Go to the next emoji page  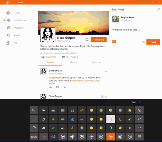pos(34,128)
